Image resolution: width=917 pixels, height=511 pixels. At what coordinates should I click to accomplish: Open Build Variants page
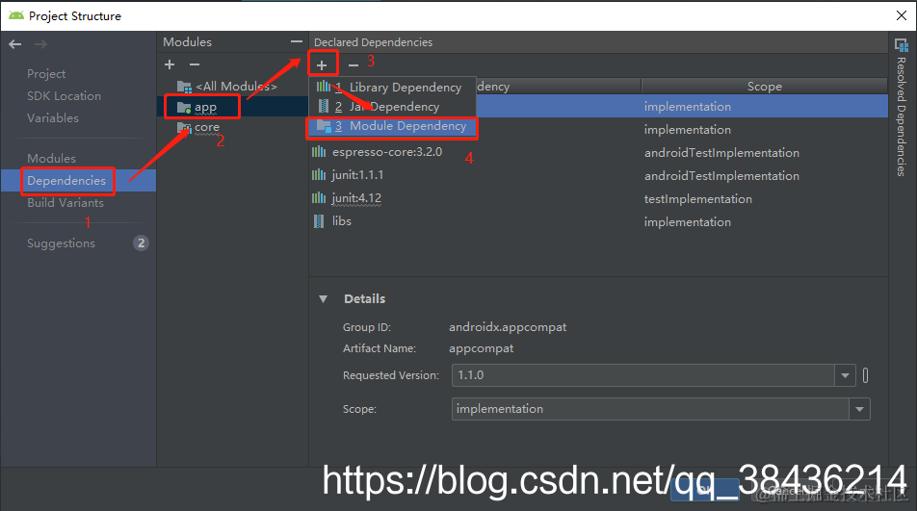point(65,203)
